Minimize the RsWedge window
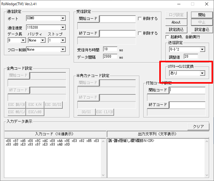Screen dimensions: 214x181 [179, 4]
